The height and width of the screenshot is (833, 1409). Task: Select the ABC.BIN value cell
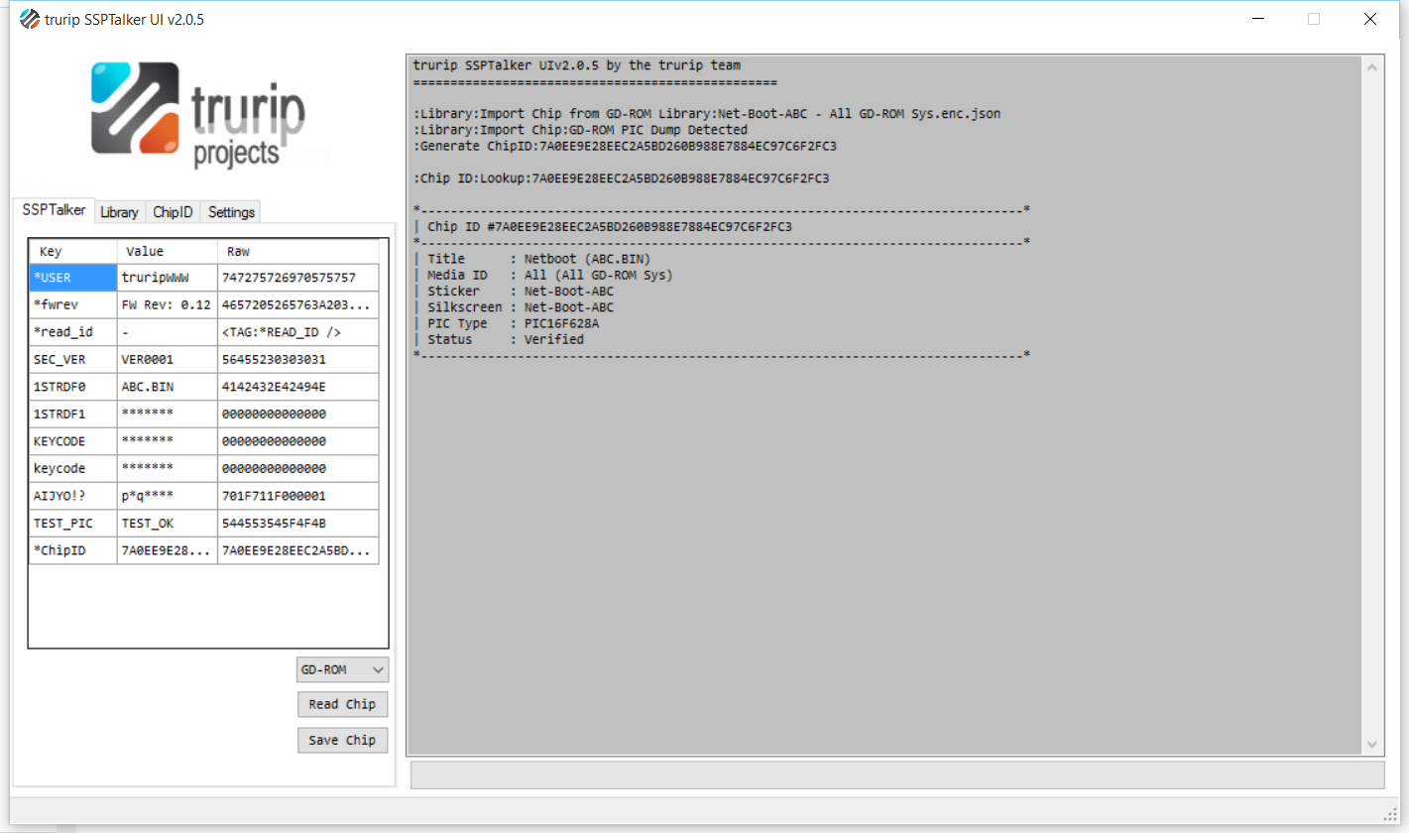[168, 387]
